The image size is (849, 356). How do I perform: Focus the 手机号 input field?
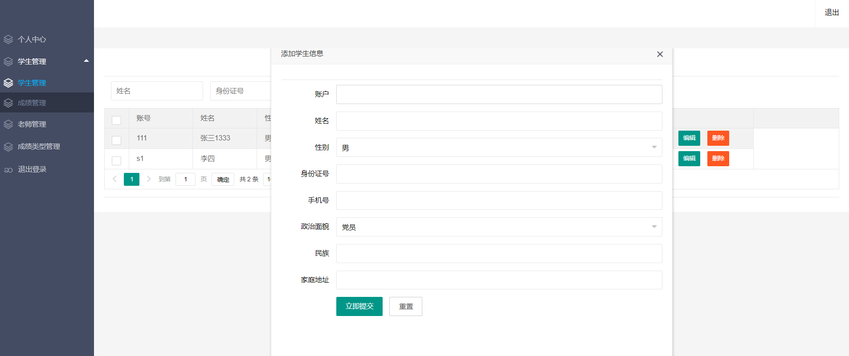499,200
